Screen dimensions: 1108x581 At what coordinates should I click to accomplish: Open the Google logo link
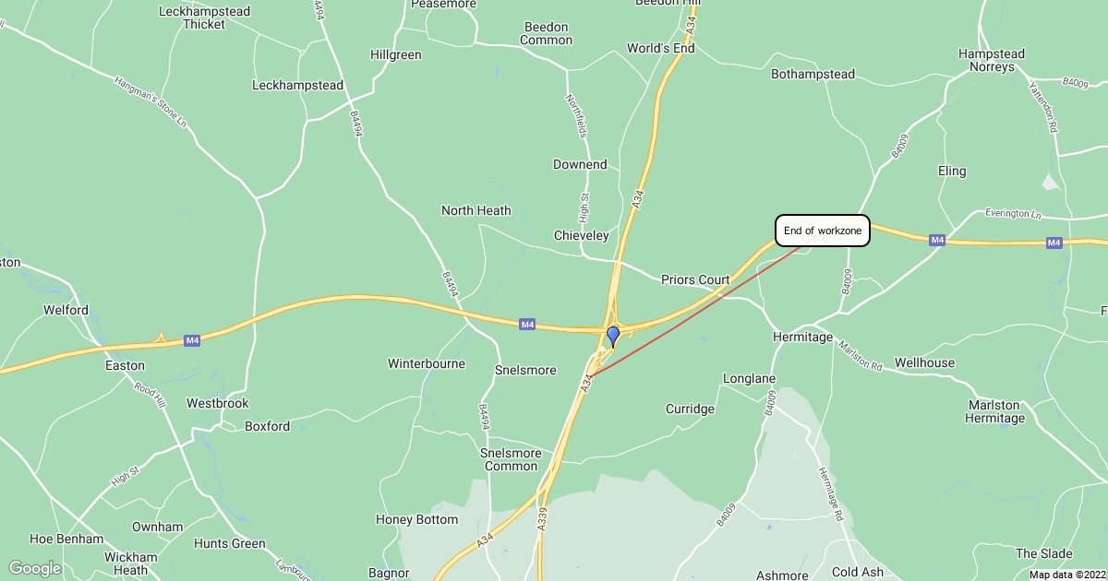point(34,568)
